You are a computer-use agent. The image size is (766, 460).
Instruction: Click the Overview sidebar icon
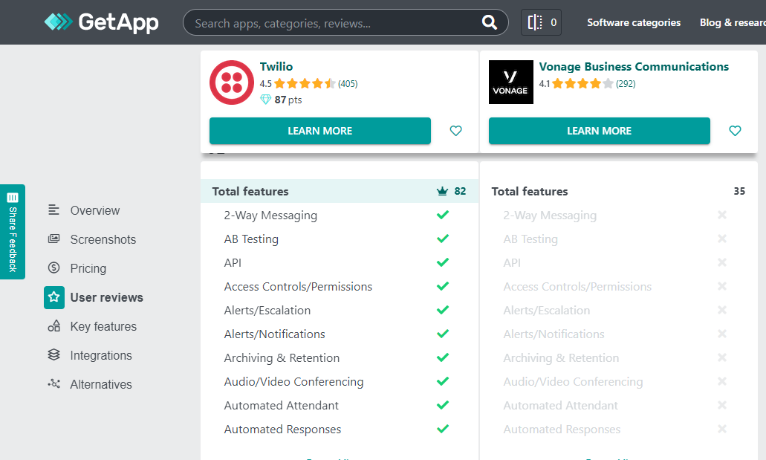pyautogui.click(x=53, y=210)
